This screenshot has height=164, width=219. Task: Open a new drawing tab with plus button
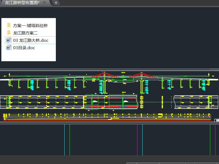(56, 3)
